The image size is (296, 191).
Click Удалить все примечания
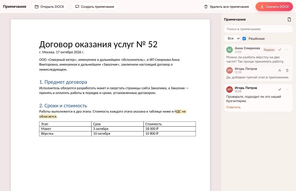coord(226,7)
